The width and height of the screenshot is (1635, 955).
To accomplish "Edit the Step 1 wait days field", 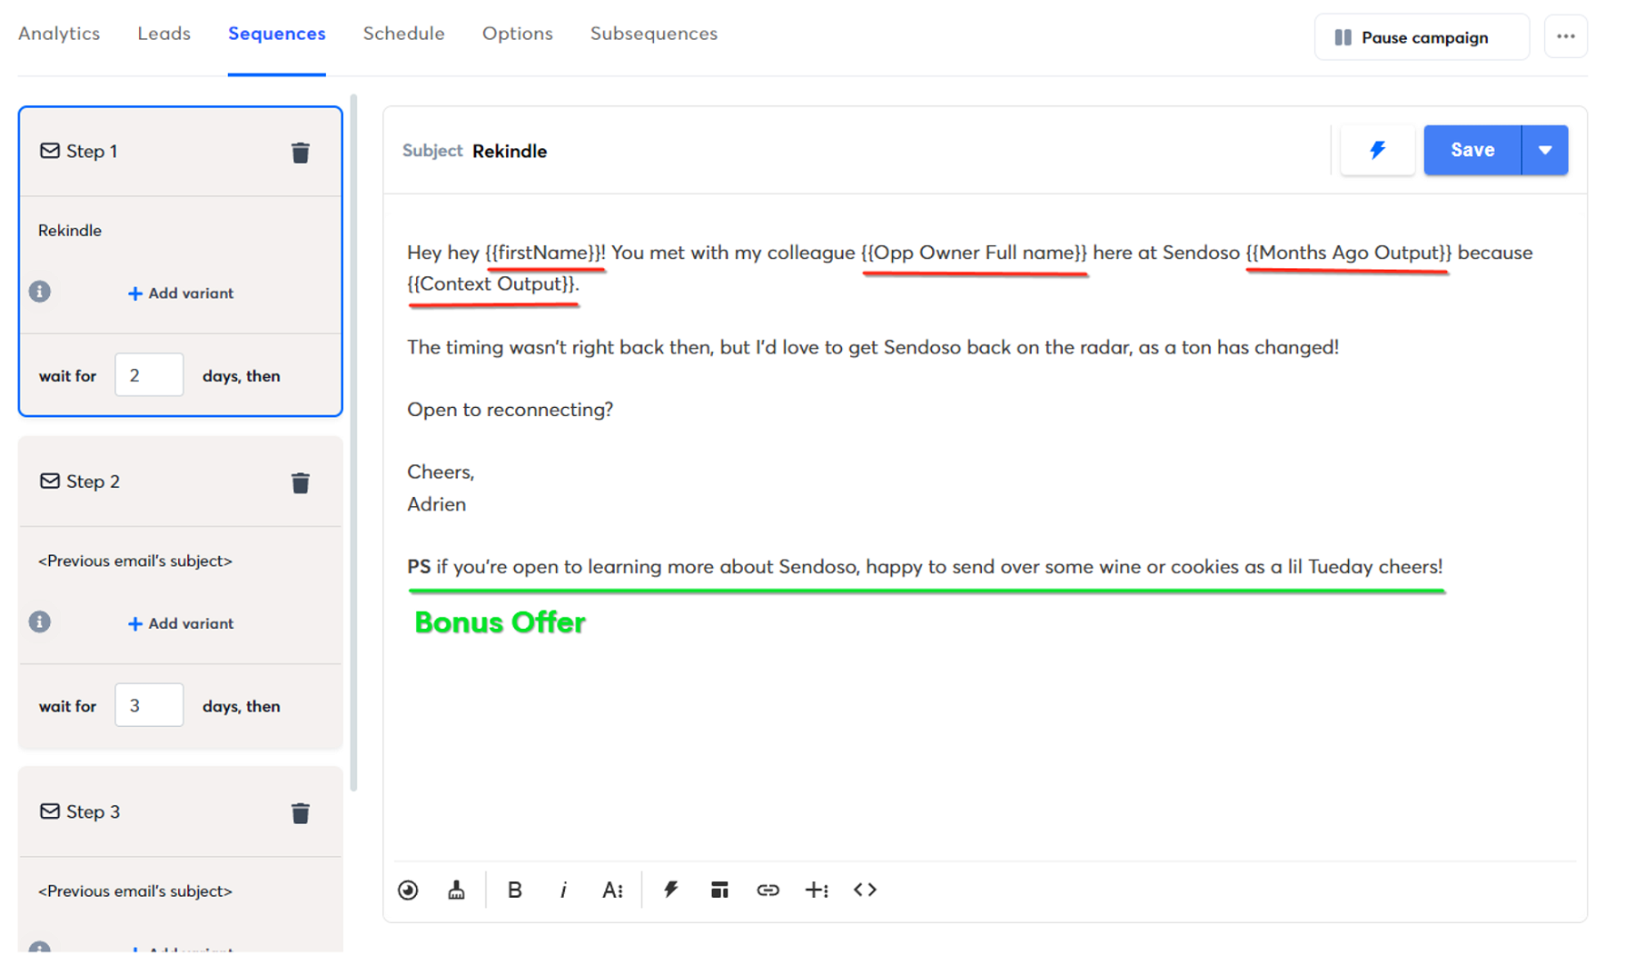I will click(149, 374).
